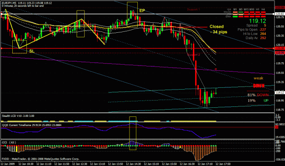The image size is (285, 166).
Task: Click the CCI scale value -556.028
Action: click(x=280, y=160)
